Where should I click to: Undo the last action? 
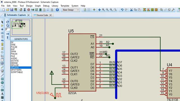122,10
